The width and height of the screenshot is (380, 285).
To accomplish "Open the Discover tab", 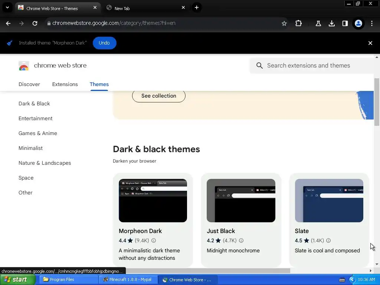I will 29,84.
